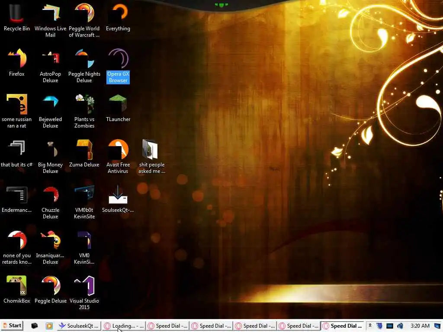This screenshot has width=443, height=332.
Task: Select the Windows Live Mail shortcut
Action: [x=50, y=20]
